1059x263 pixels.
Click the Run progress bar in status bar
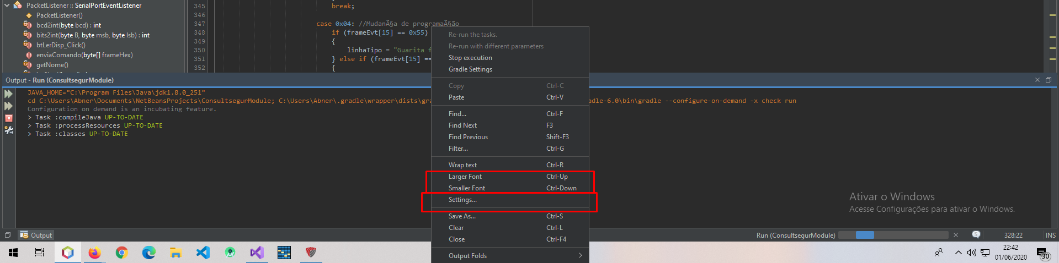click(x=893, y=235)
